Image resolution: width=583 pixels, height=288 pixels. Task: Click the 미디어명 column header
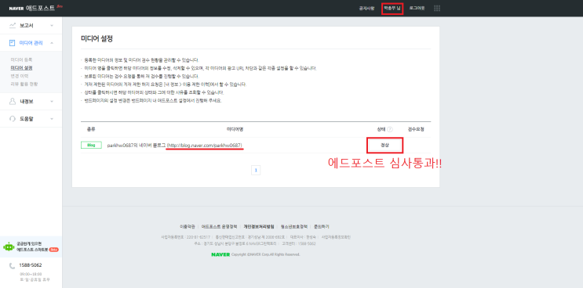(235, 129)
